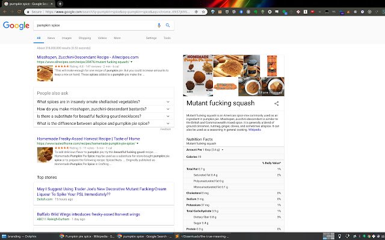Open Dolphin branding window from taskbar

(x=19, y=236)
